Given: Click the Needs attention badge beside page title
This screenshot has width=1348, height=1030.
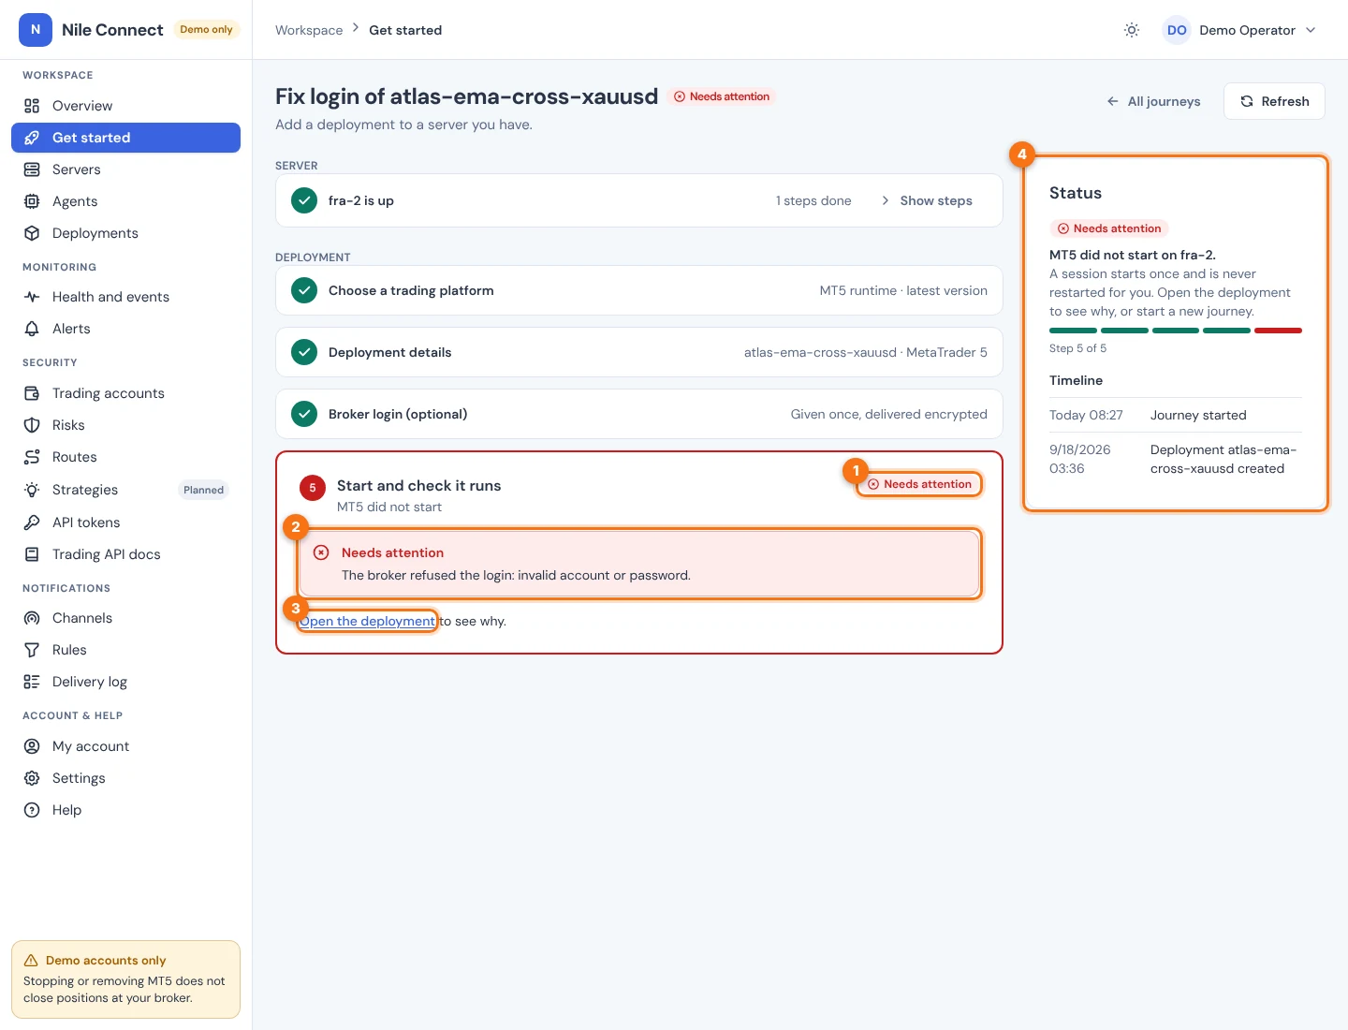Looking at the screenshot, I should click(x=722, y=96).
